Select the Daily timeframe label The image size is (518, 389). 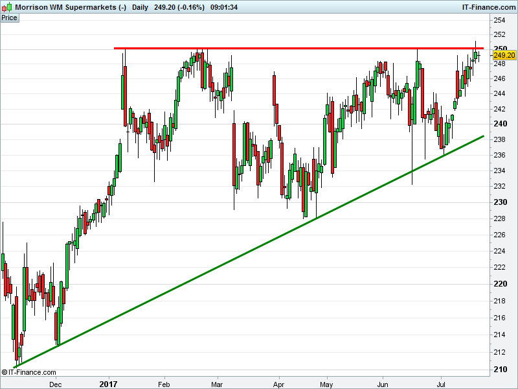140,7
